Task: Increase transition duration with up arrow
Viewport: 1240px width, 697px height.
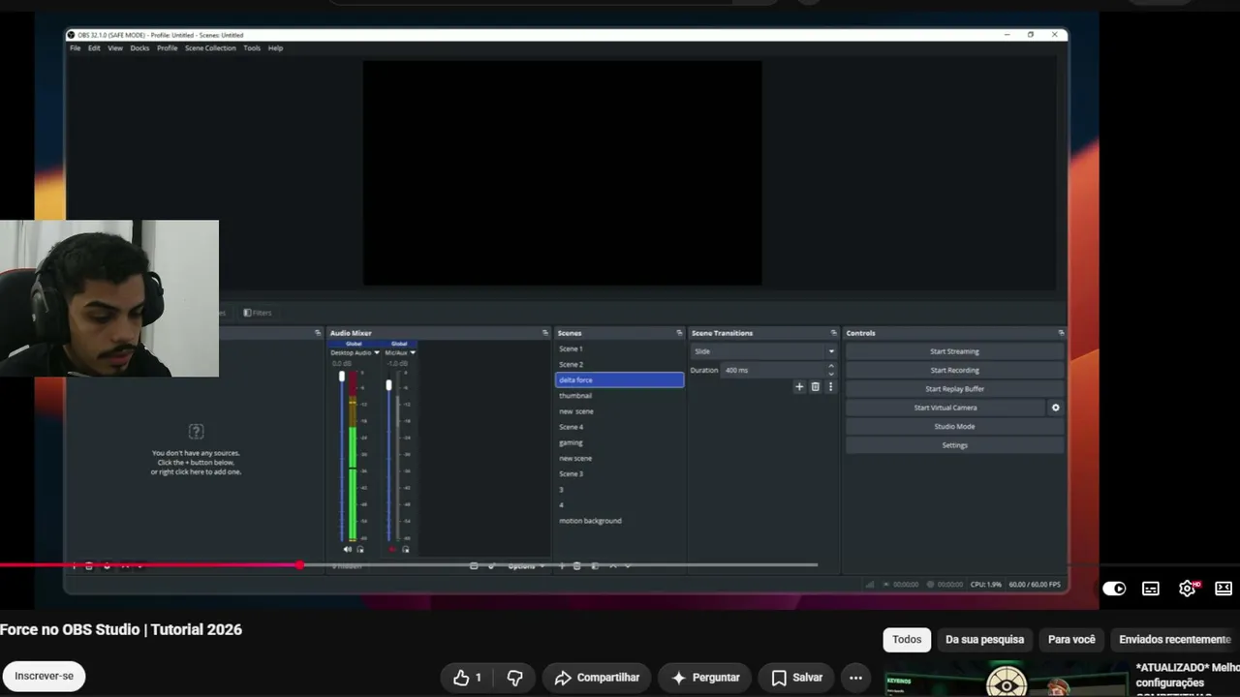Action: tap(831, 366)
